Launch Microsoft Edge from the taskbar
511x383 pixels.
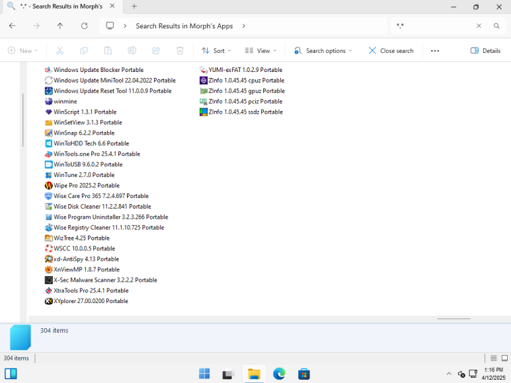click(x=279, y=374)
